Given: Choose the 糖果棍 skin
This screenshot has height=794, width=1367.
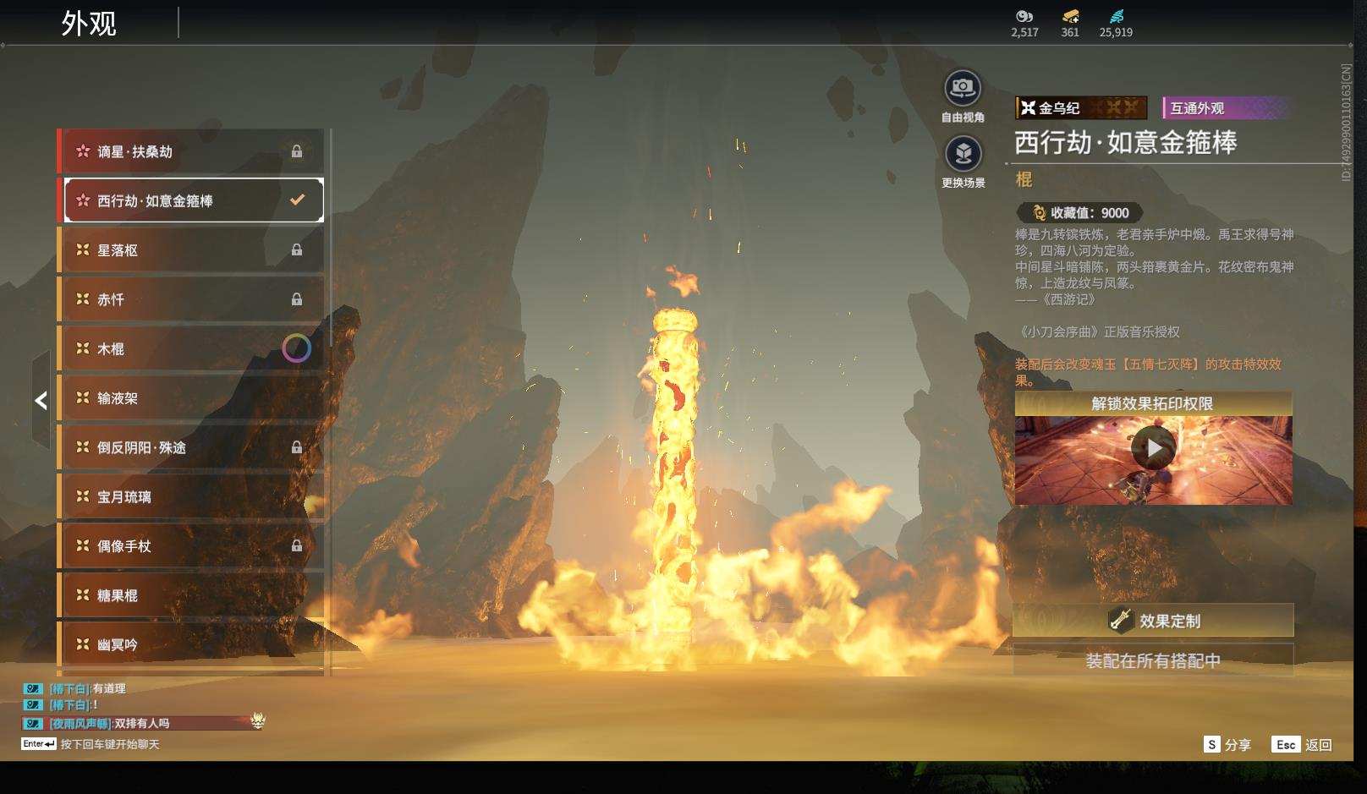Looking at the screenshot, I should coord(190,594).
